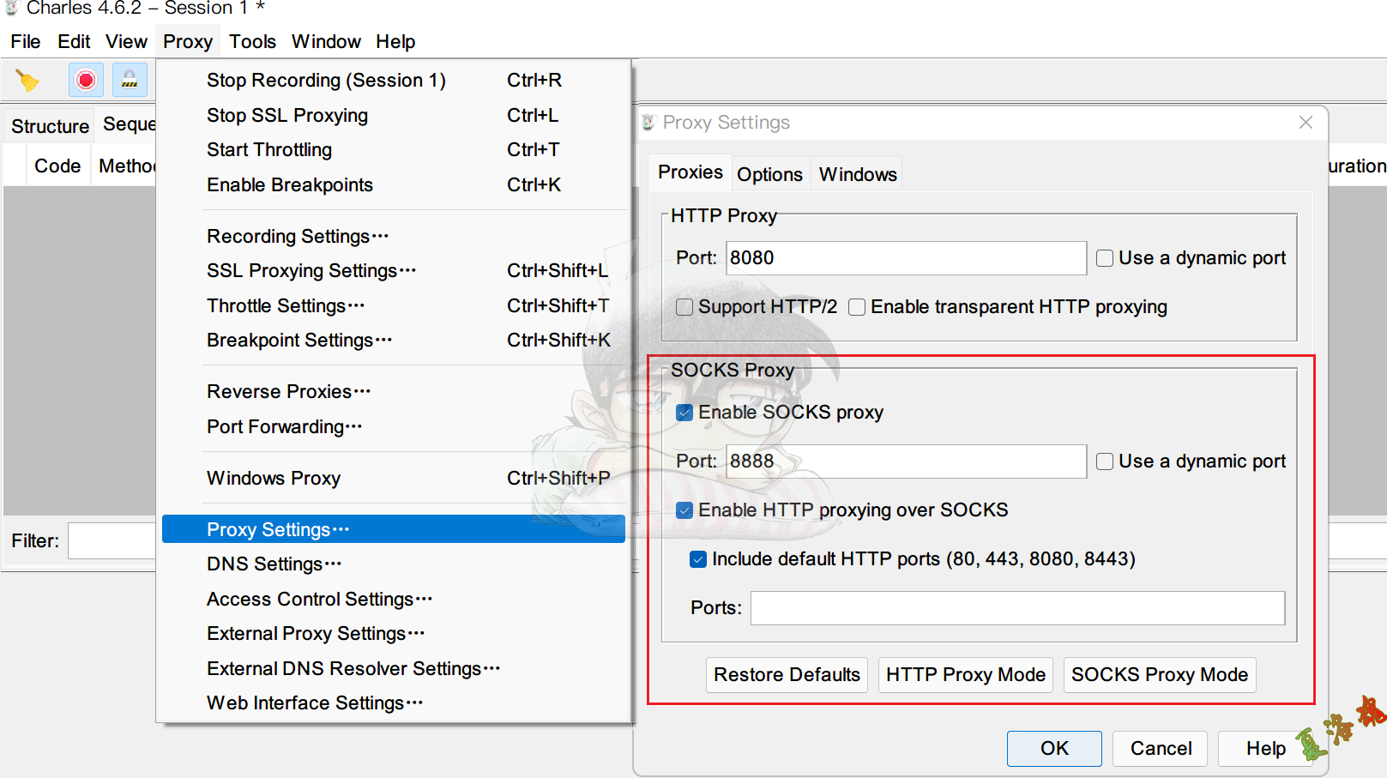Toggle Enable SOCKS proxy checkbox
Screen dimensions: 1387x778
click(x=684, y=413)
